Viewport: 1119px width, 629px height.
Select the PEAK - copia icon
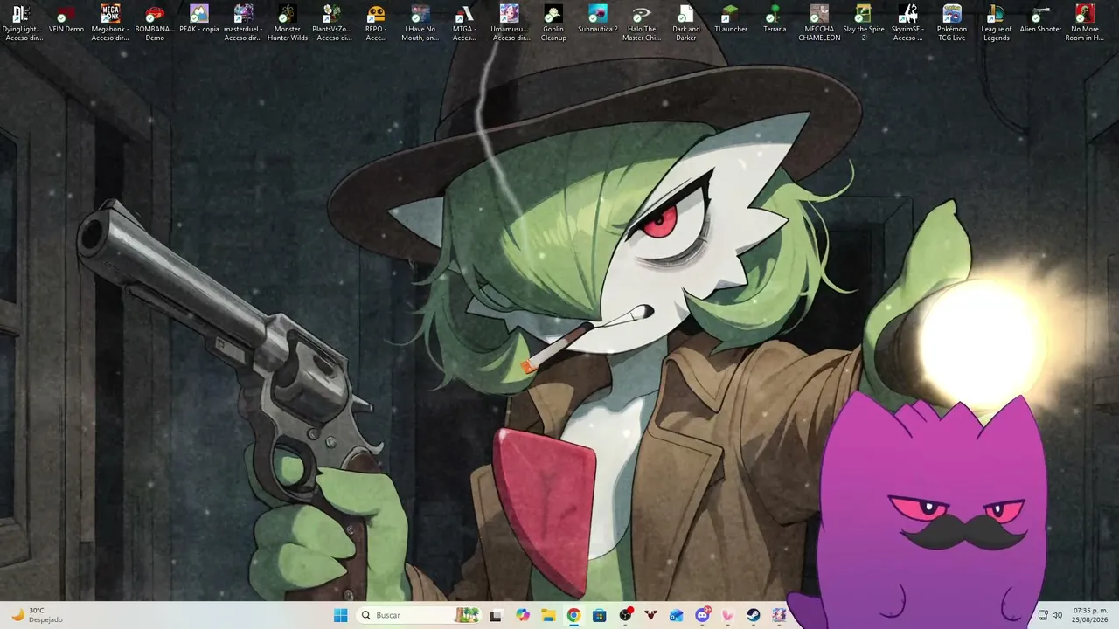coord(199,19)
